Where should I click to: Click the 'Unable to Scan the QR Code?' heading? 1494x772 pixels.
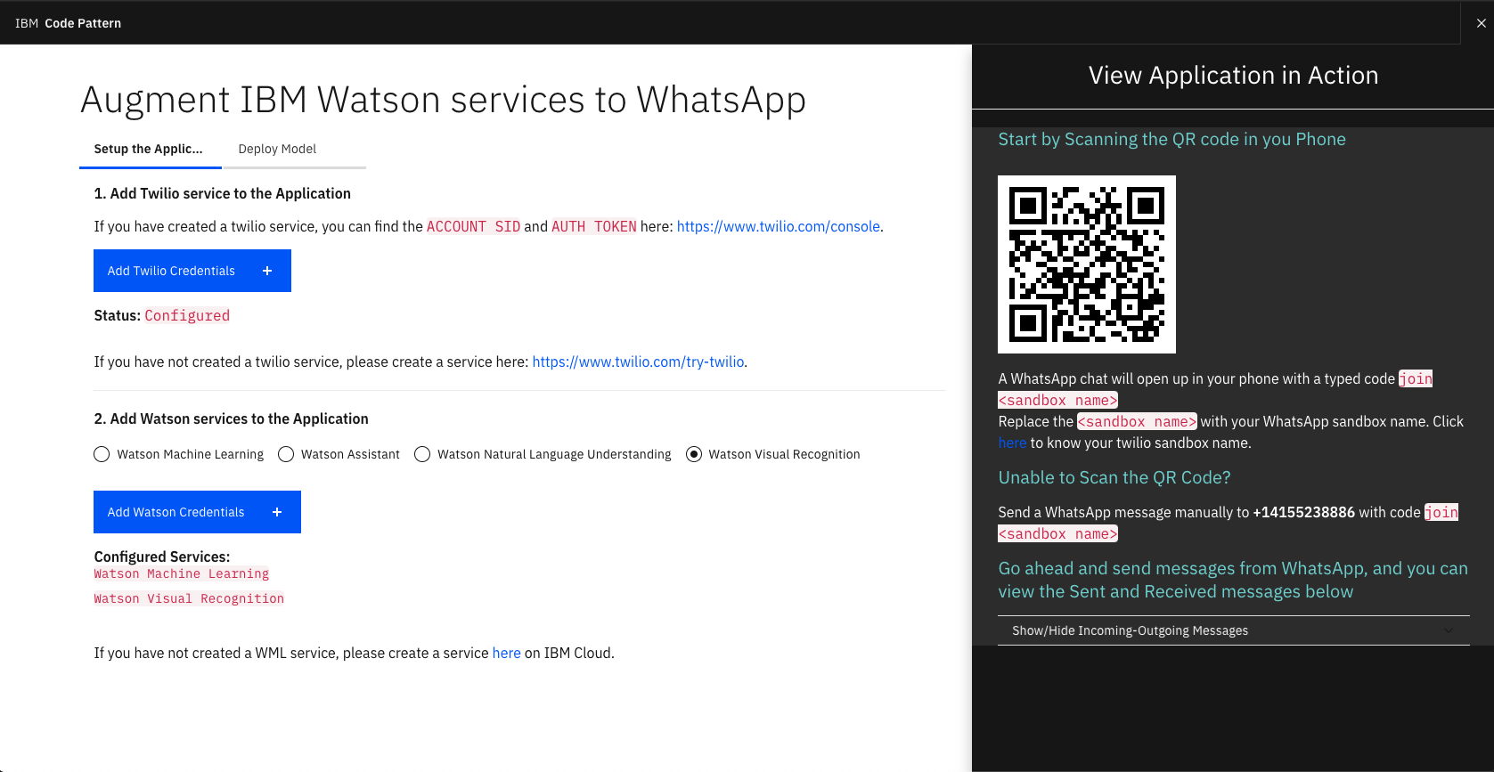pos(1114,477)
